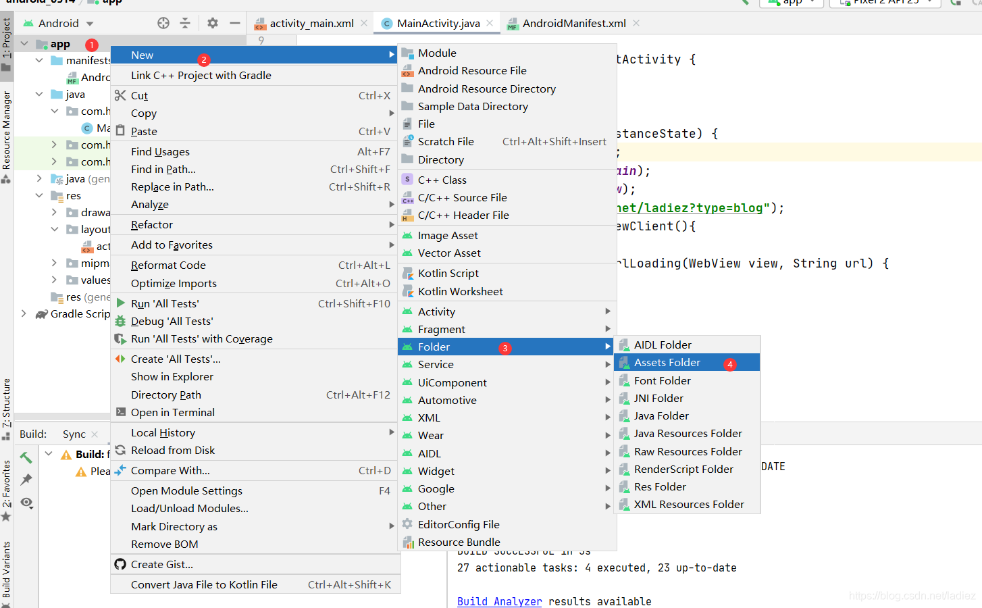Screen dimensions: 982x608
Task: Click the Resource Bundle icon
Action: click(x=407, y=542)
